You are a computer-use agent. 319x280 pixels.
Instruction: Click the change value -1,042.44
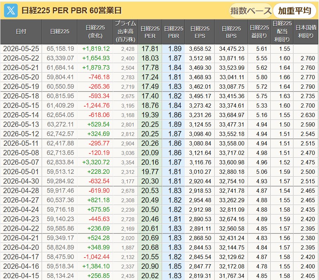point(97,257)
